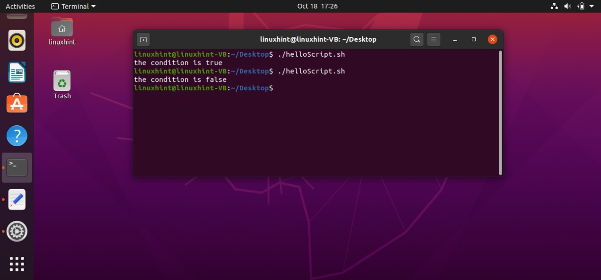Open the clock and calendar panel

pyautogui.click(x=317, y=6)
